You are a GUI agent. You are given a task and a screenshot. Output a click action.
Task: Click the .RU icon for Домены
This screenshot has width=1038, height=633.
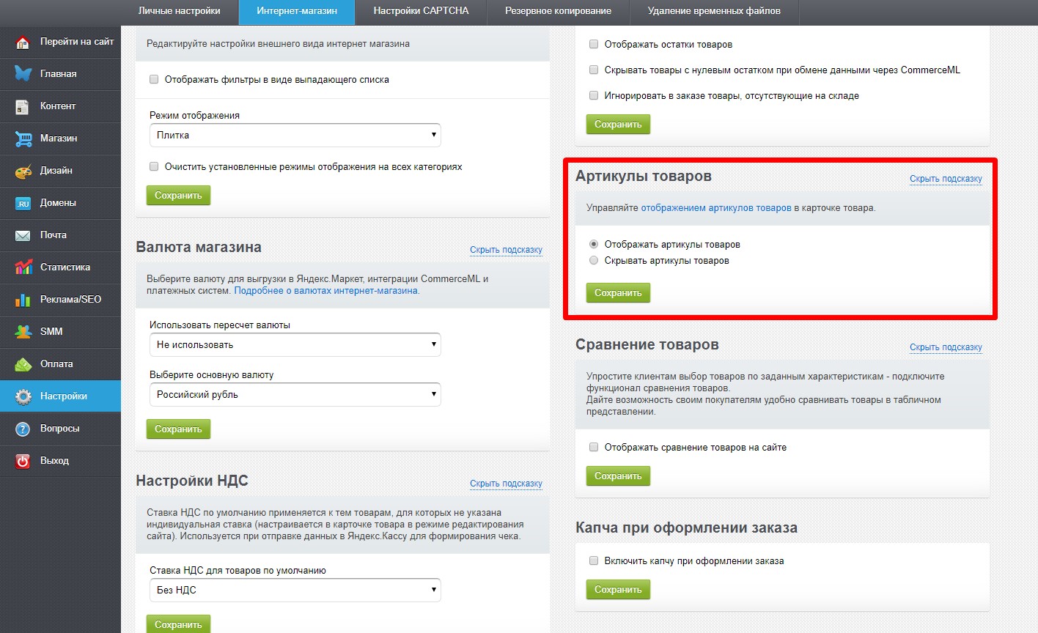pos(23,203)
